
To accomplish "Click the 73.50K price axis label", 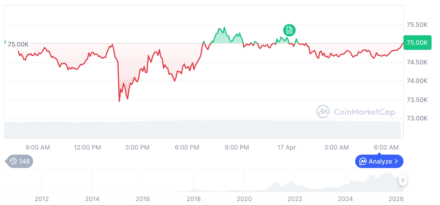I will 417,100.
